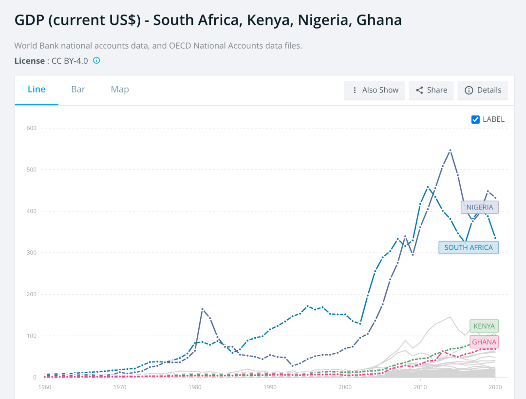Viewport: 526px width, 399px height.
Task: Click Nigeria's 1981 spike data point
Action: coord(202,309)
